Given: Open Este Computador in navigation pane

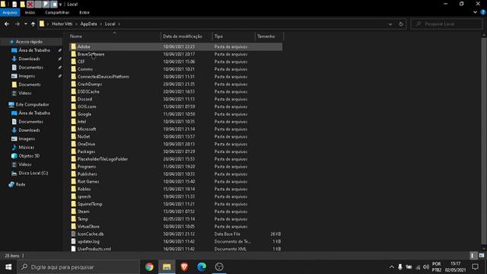Looking at the screenshot, I should (32, 105).
